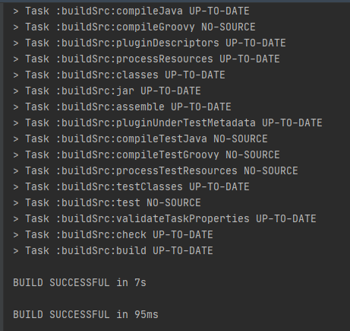
Task: Click the buildSrc:check task line
Action: [x=113, y=235]
